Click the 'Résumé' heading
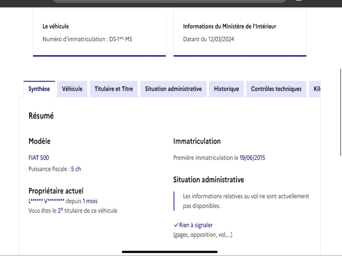 [x=41, y=116]
